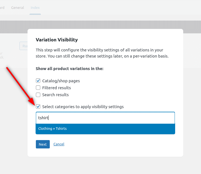Click the Cancel link
This screenshot has height=174, width=201.
tap(59, 144)
